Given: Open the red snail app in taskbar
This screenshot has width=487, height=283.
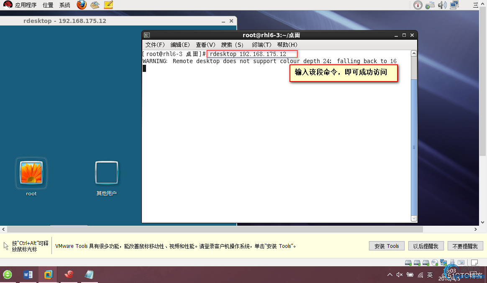Looking at the screenshot, I should point(69,275).
